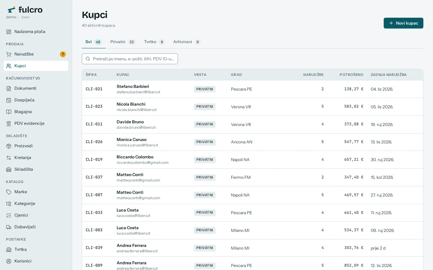Click the PDV evidencije bank icon
The height and width of the screenshot is (270, 433).
[x=9, y=124]
